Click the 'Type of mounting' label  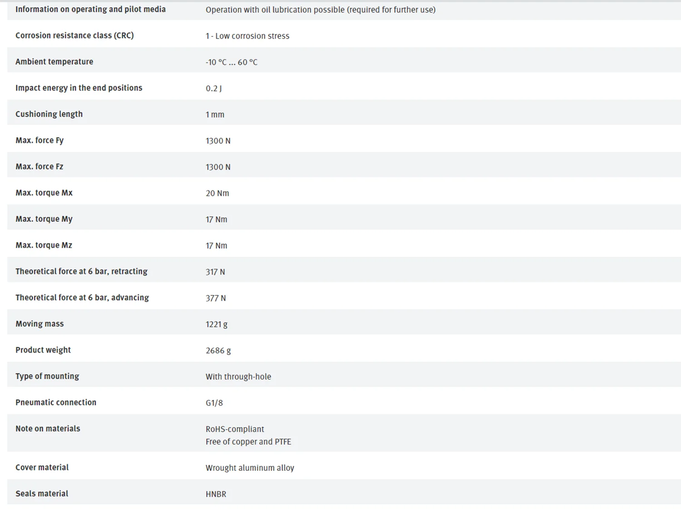pos(47,376)
